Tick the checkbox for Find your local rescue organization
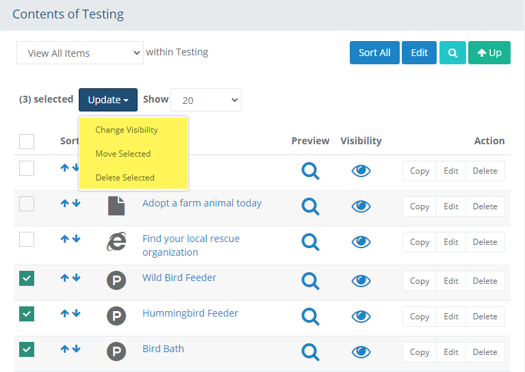Image resolution: width=525 pixels, height=372 pixels. (x=27, y=239)
